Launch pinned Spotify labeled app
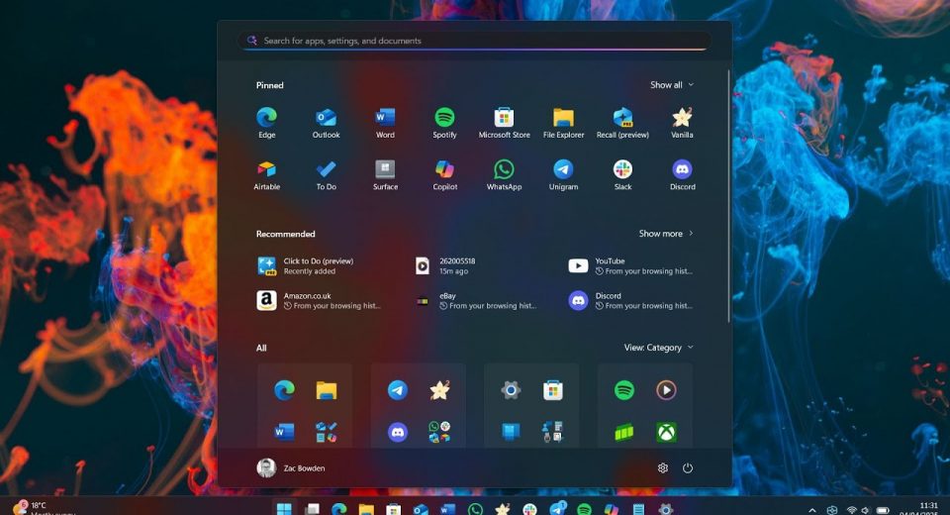The width and height of the screenshot is (950, 515). click(444, 123)
